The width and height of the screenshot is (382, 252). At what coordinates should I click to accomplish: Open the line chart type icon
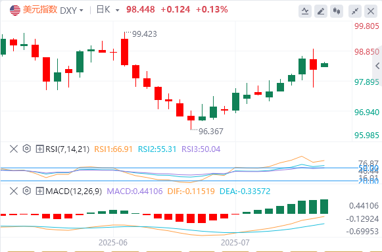(x=305, y=11)
